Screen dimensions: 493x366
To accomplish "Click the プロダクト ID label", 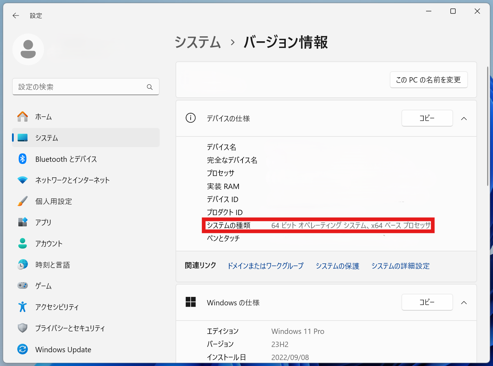I will pyautogui.click(x=224, y=212).
